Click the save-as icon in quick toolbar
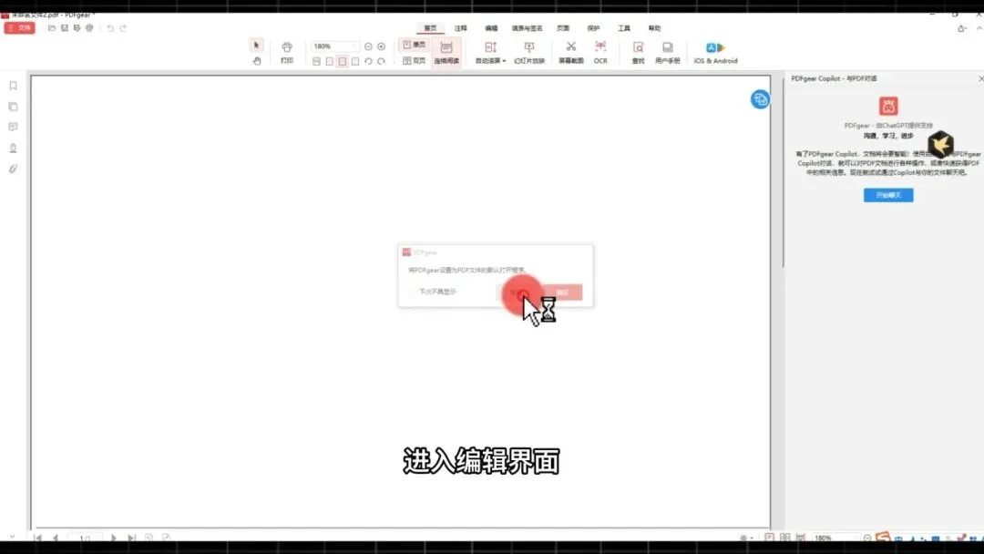 click(77, 28)
